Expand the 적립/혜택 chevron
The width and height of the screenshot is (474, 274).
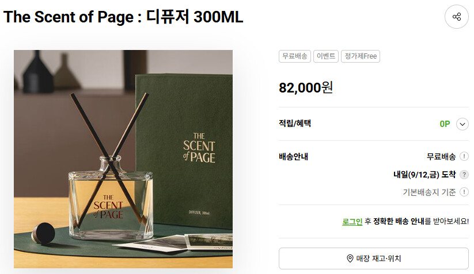pos(462,124)
